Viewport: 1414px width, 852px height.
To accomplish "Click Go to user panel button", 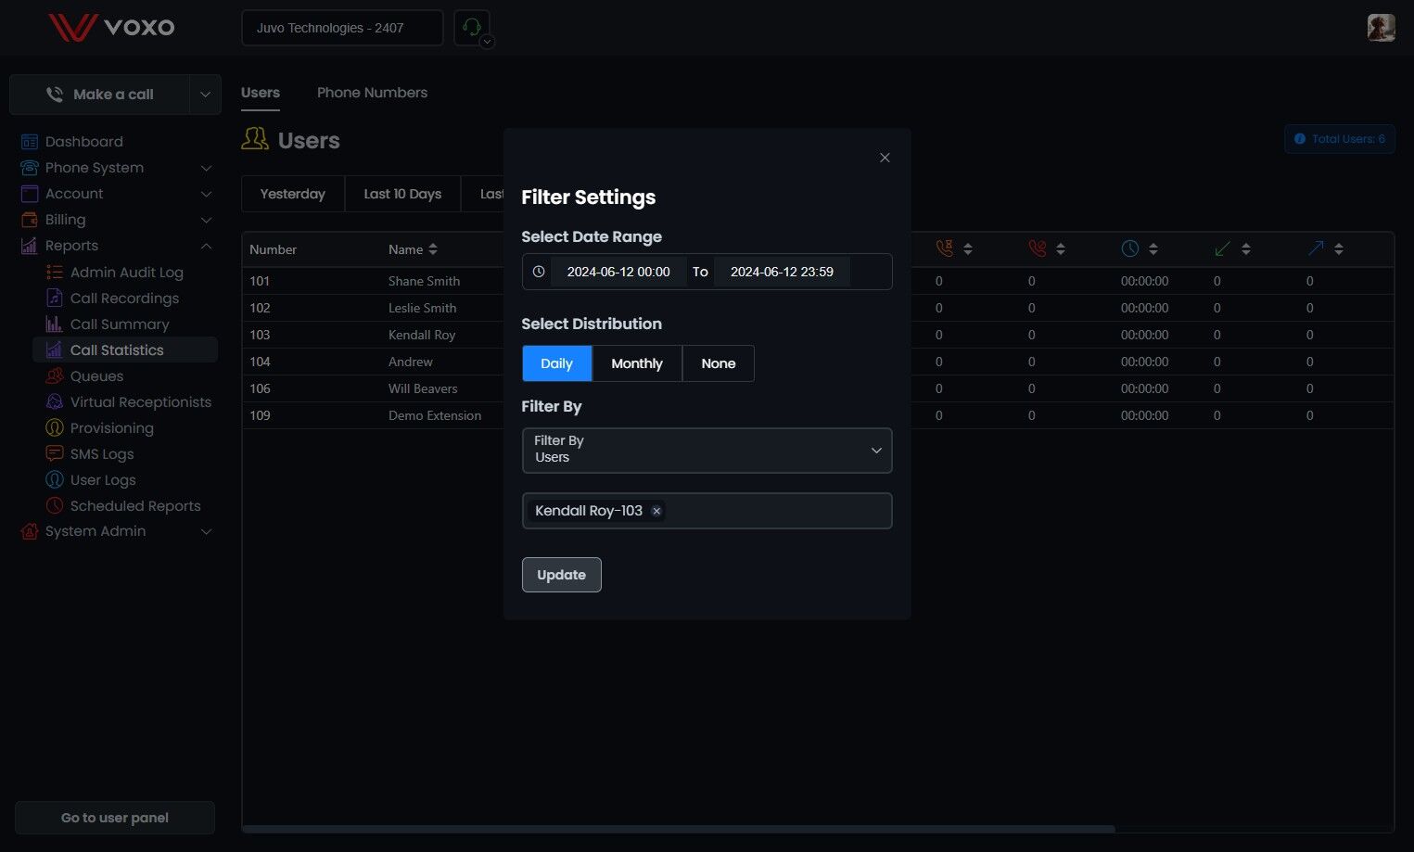I will [x=115, y=818].
